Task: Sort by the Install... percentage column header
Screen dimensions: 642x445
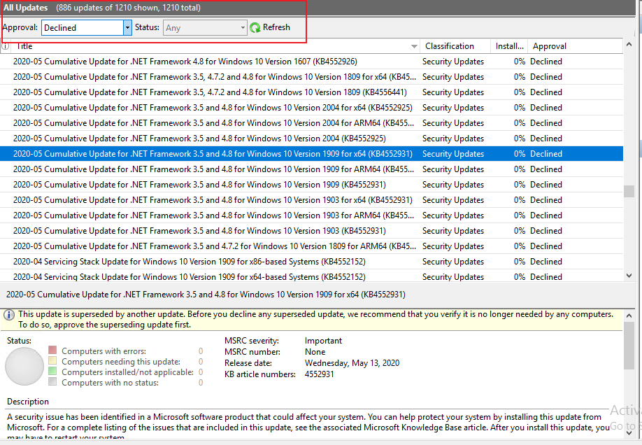Action: click(509, 46)
